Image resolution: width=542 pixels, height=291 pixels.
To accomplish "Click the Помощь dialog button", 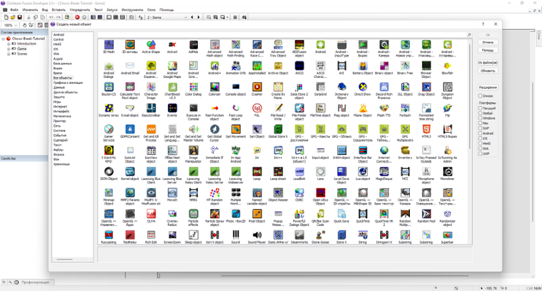I will point(488,50).
